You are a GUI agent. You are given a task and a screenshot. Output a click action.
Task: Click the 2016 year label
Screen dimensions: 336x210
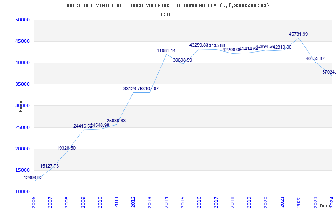click(199, 202)
